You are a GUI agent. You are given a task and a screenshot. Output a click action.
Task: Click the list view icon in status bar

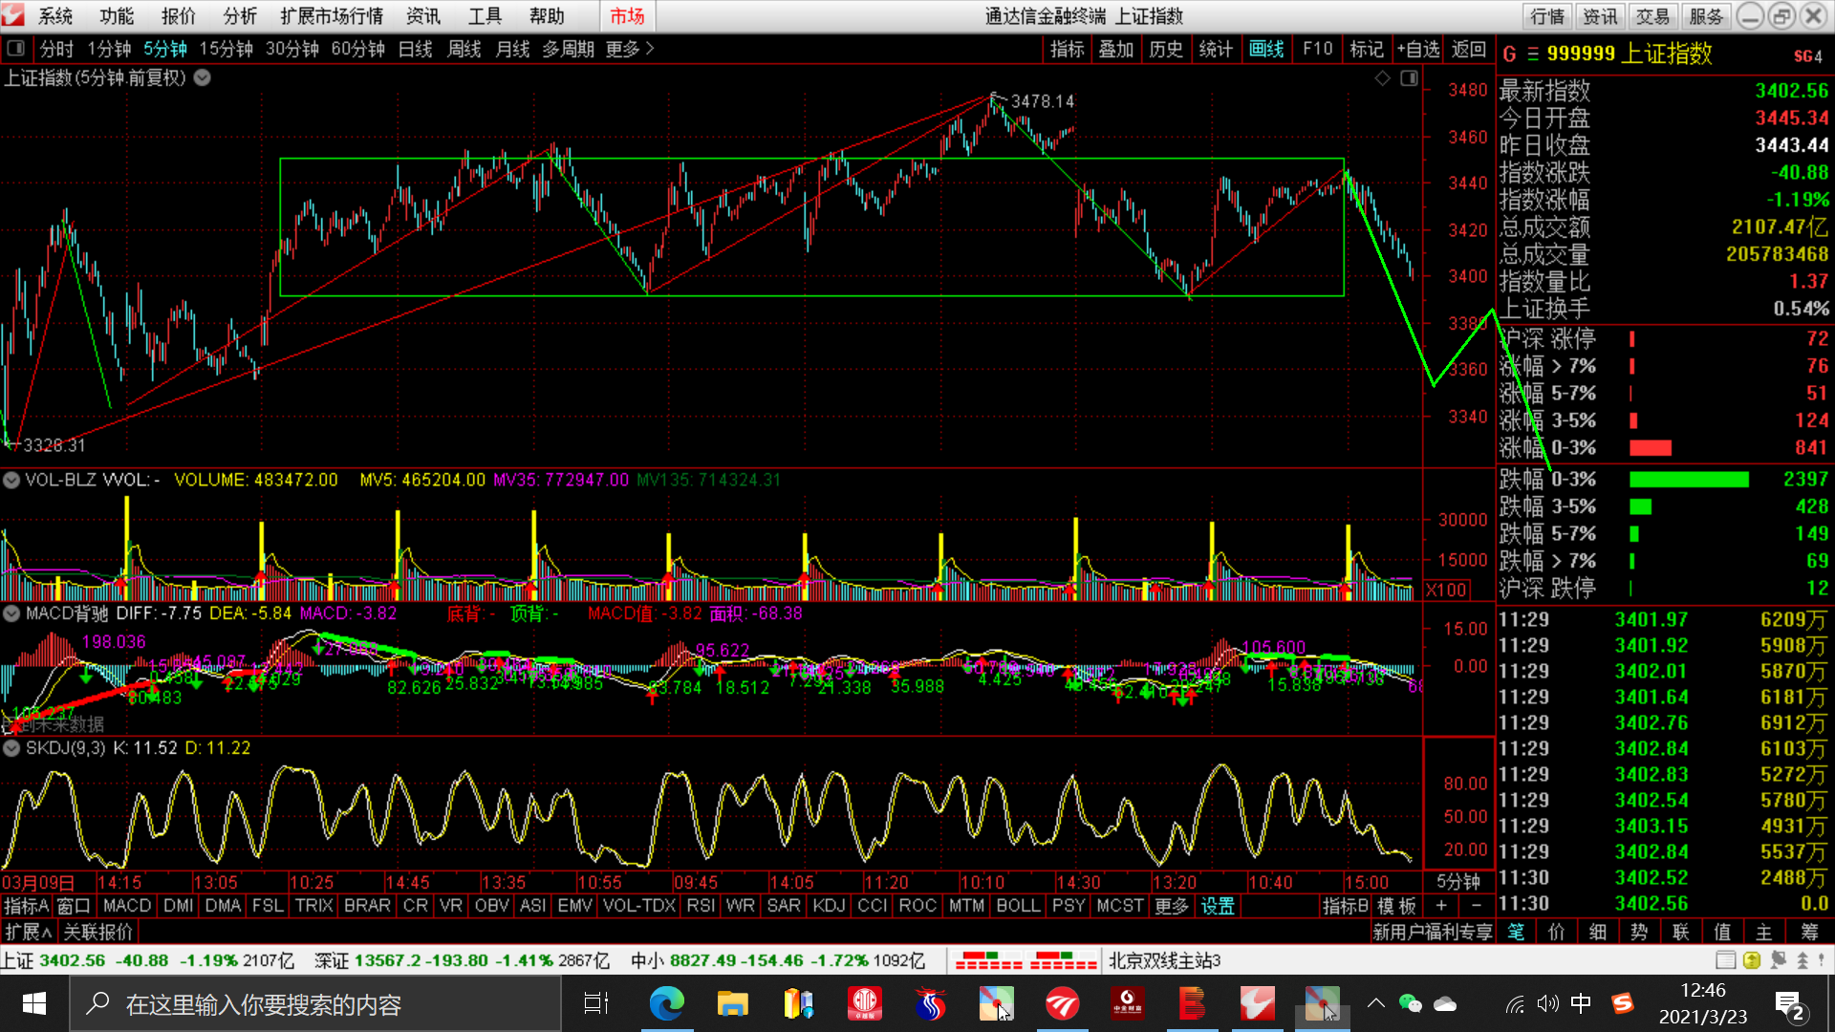click(1725, 960)
